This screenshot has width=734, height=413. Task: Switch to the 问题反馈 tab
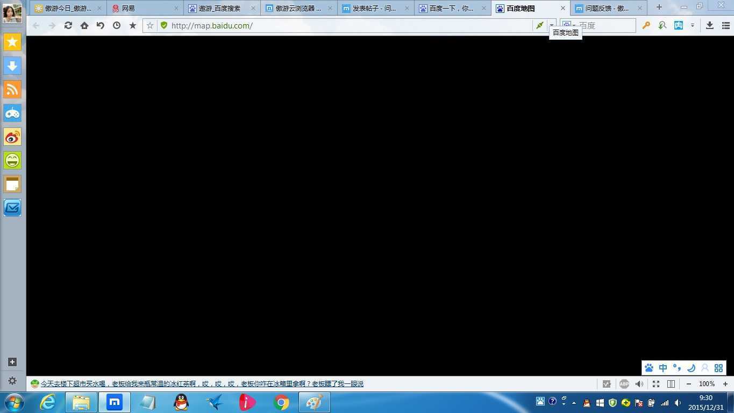coord(608,8)
